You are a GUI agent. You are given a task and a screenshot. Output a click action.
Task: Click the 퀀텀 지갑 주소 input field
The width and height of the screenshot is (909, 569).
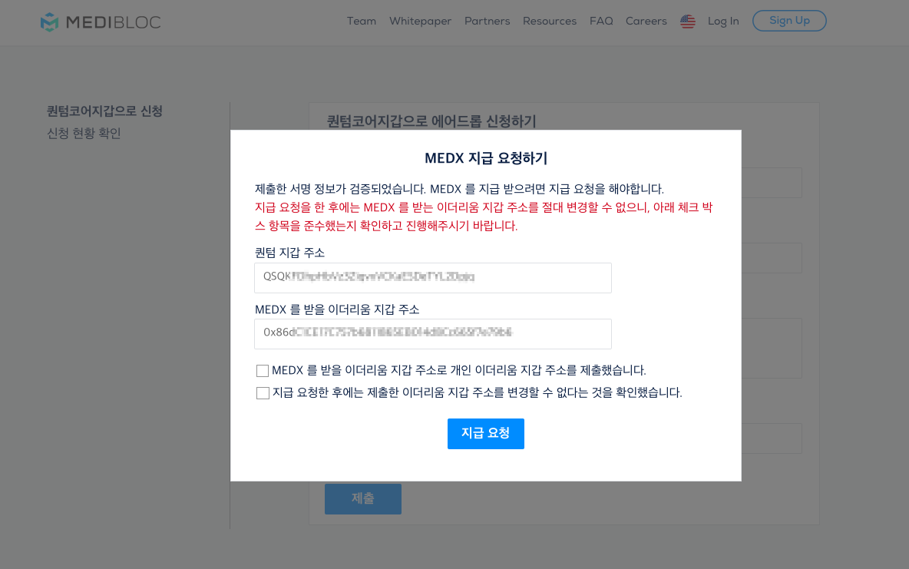pyautogui.click(x=432, y=277)
